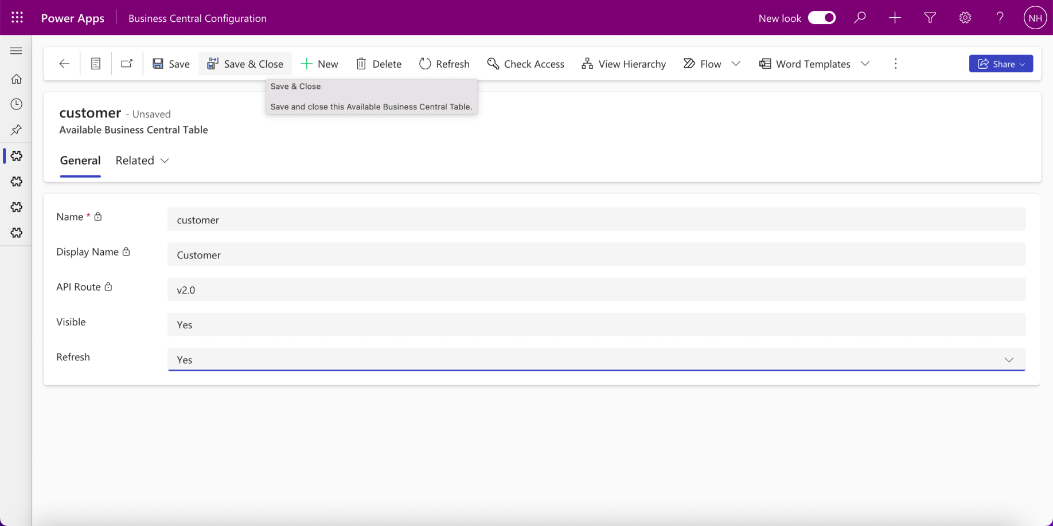
Task: Open the Refresh field Yes dropdown
Action: click(x=596, y=360)
